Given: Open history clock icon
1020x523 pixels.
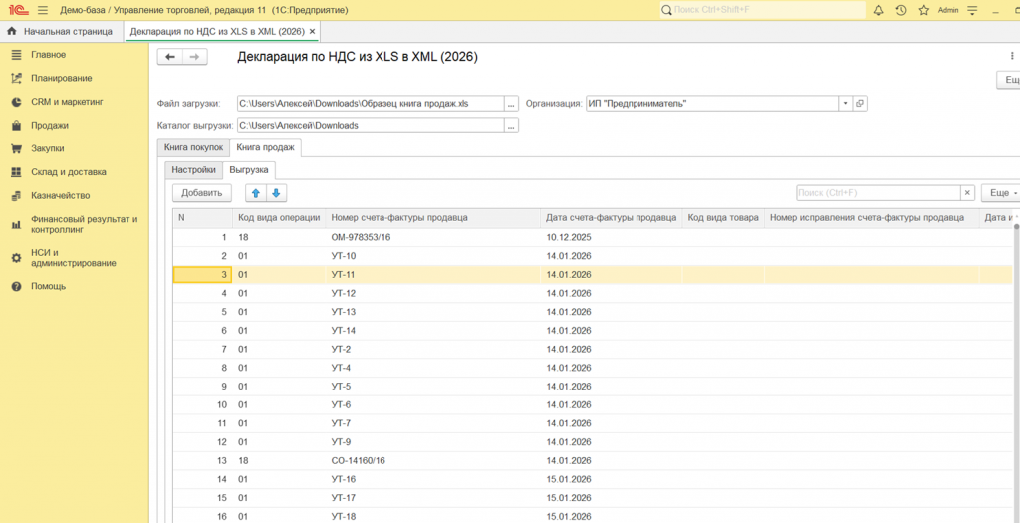Looking at the screenshot, I should tap(900, 10).
